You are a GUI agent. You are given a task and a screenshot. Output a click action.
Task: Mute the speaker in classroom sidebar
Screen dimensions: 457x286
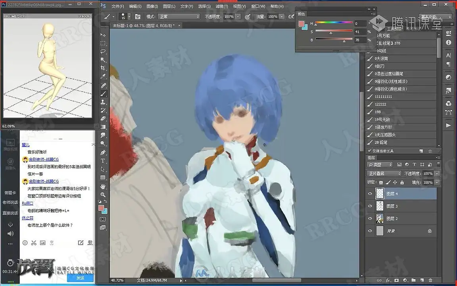point(10,234)
